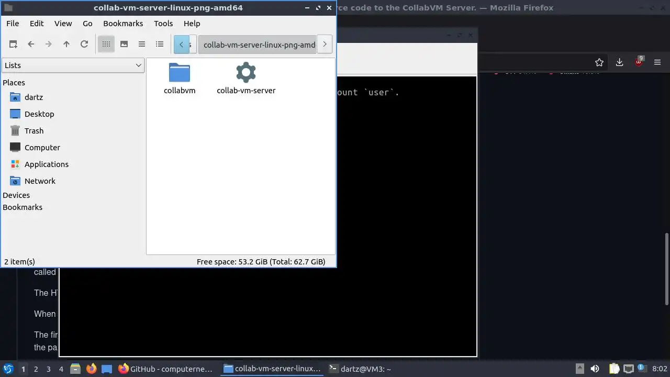
Task: Open volume control in system tray
Action: pos(595,369)
